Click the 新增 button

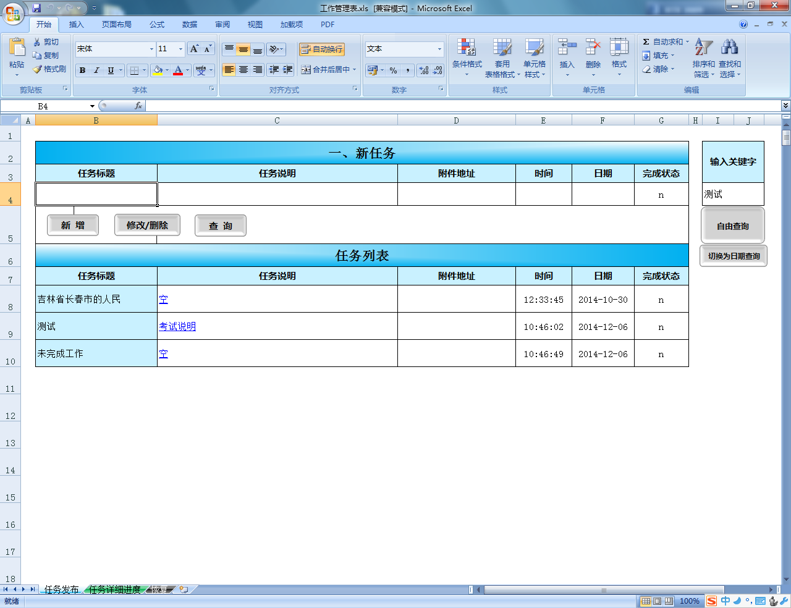73,226
